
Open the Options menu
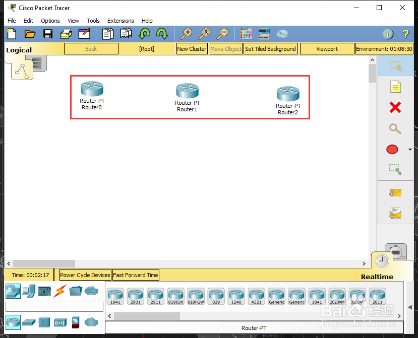tap(50, 21)
